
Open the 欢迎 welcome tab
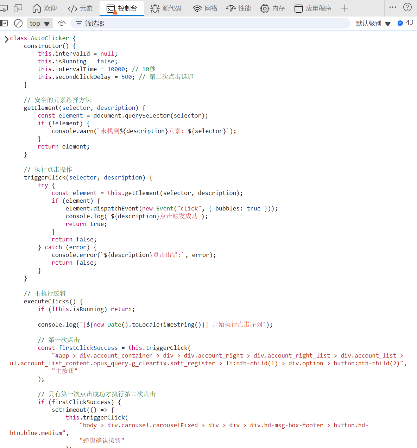(44, 8)
